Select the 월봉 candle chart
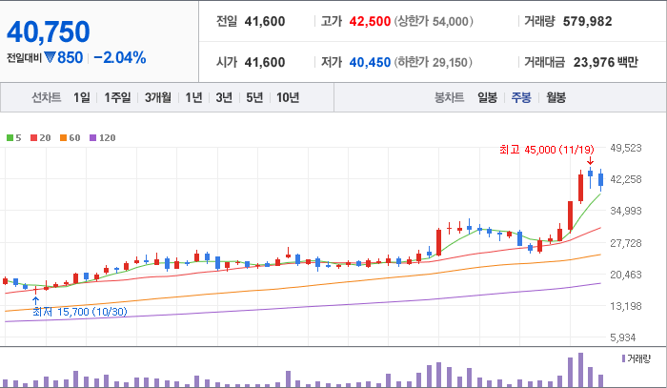Screen dimensions: 667x388 (x=556, y=97)
